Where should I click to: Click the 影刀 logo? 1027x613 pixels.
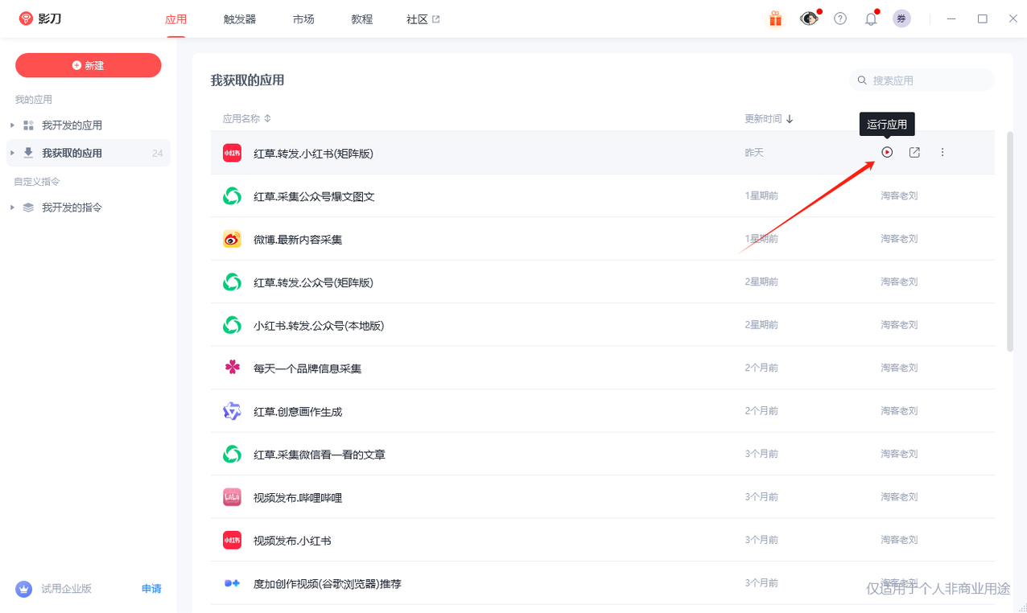pos(40,19)
